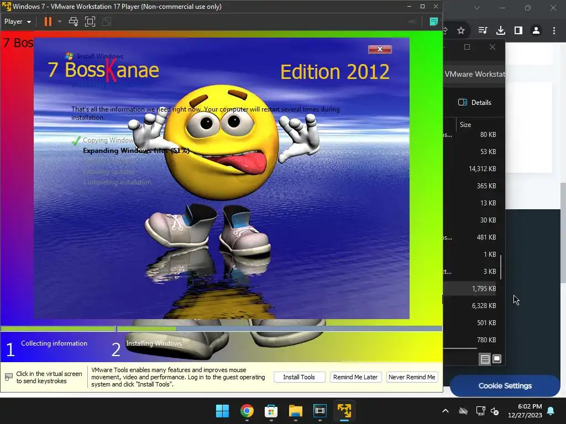Expand the power options arrow beside pause

pyautogui.click(x=60, y=22)
